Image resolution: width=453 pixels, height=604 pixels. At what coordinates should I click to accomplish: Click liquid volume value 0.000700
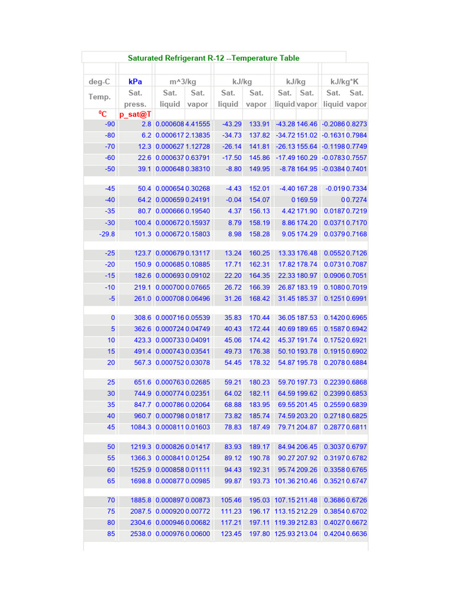coord(170,287)
